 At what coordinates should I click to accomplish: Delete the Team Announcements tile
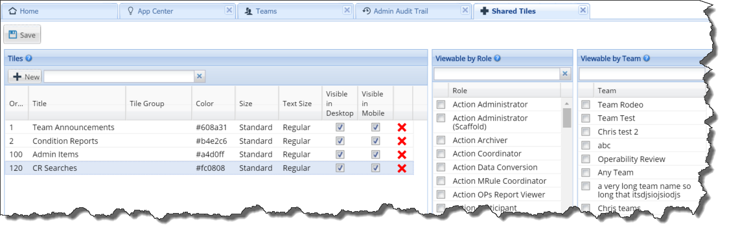[402, 128]
